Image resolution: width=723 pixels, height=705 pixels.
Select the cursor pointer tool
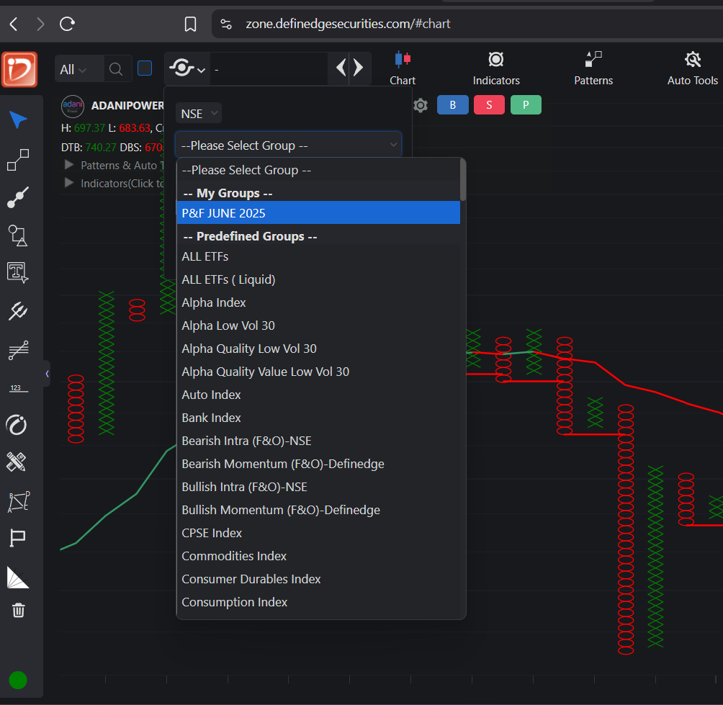tap(18, 120)
